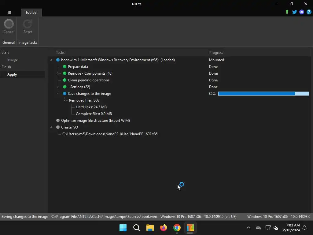Click the Start section heading in sidebar
Viewport: 313px width, 235px height.
[x=5, y=52]
